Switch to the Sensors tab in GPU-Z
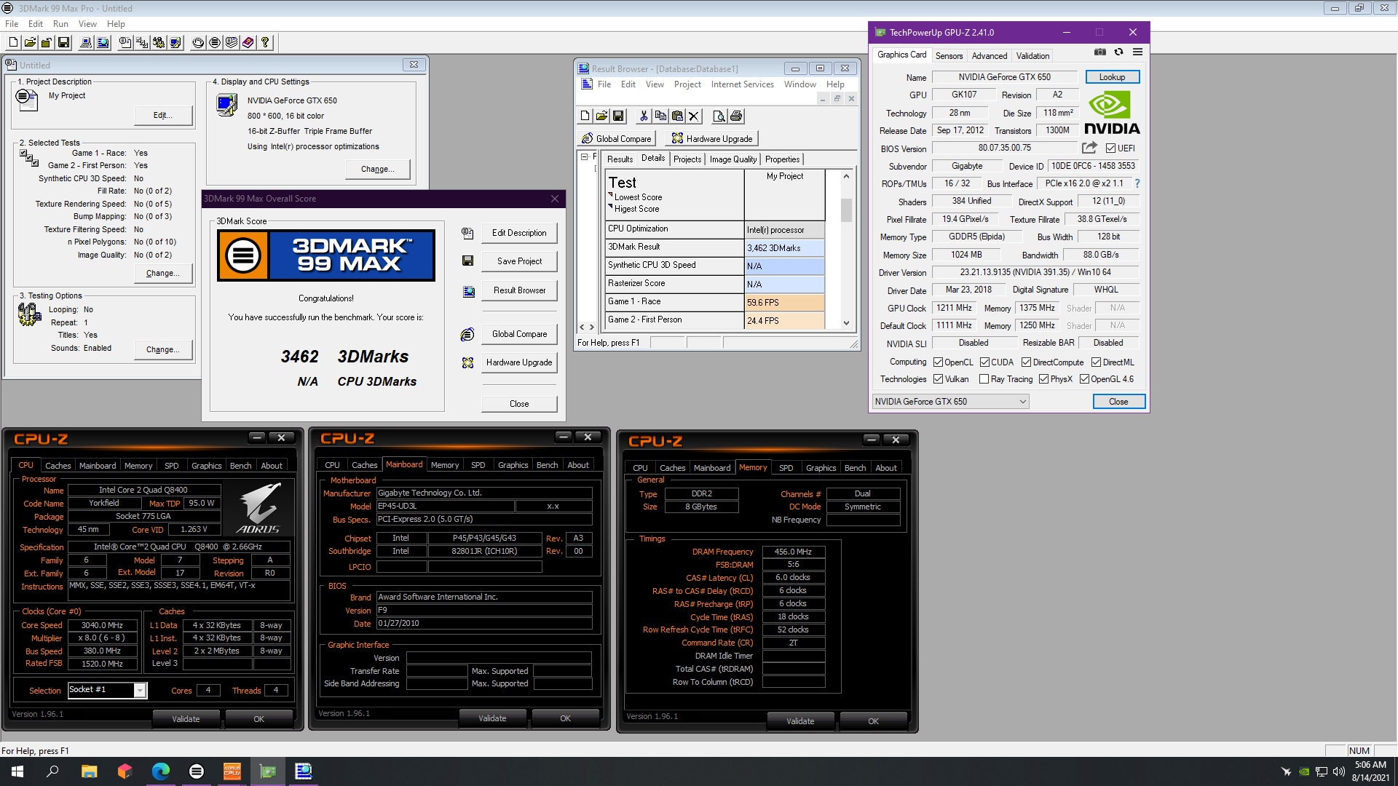This screenshot has width=1398, height=786. click(949, 56)
